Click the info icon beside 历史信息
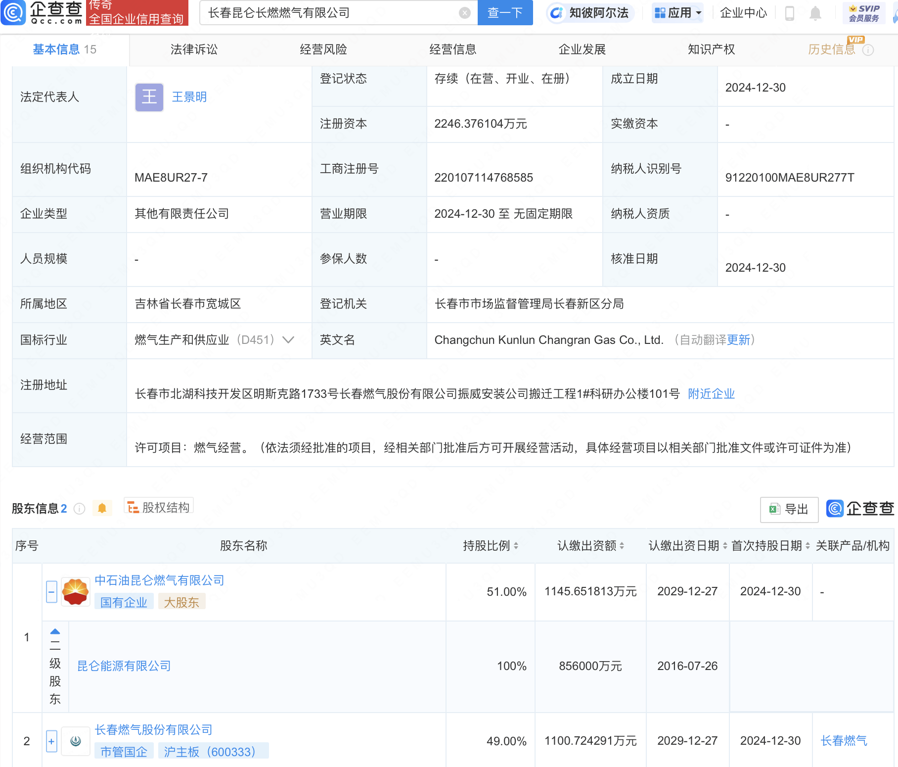Screen dimensions: 898x767 (868, 50)
